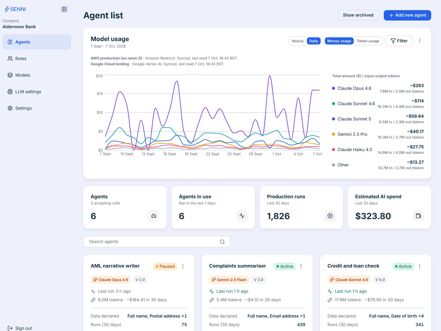Click the V 5.0 version tag
Screen dimensions: 441x331
[380, 280]
